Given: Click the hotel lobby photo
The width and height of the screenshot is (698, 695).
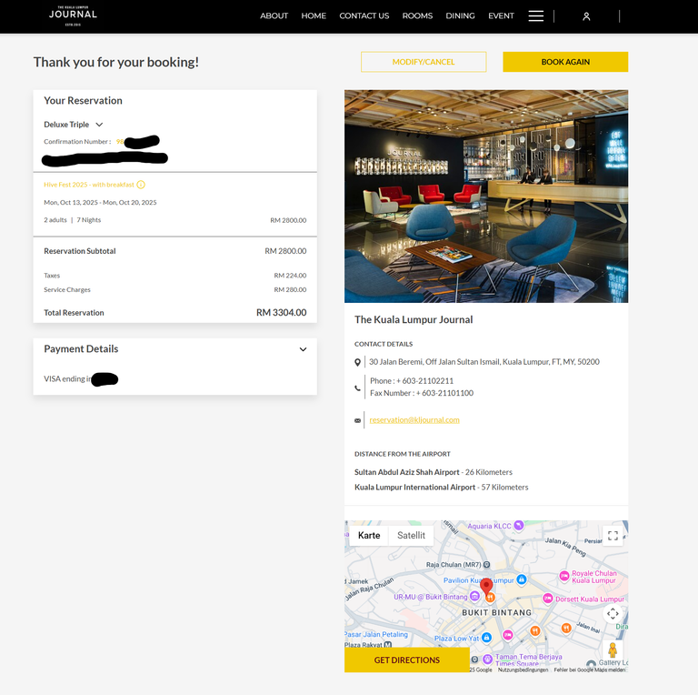Looking at the screenshot, I should click(x=486, y=196).
